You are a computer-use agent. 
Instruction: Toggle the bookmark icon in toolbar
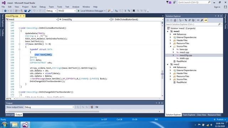(134, 11)
